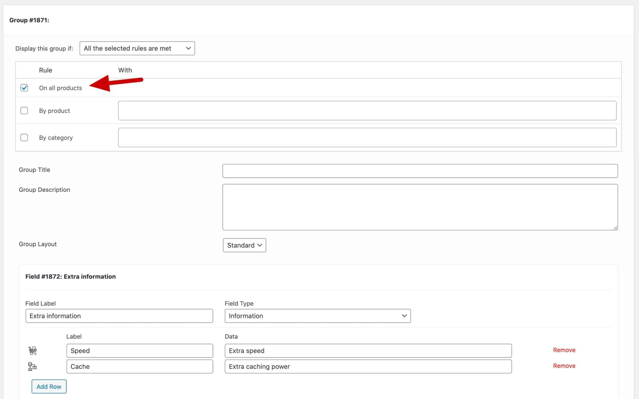This screenshot has height=399, width=639.
Task: Click the Field #1872 Extra information heading
Action: click(71, 277)
